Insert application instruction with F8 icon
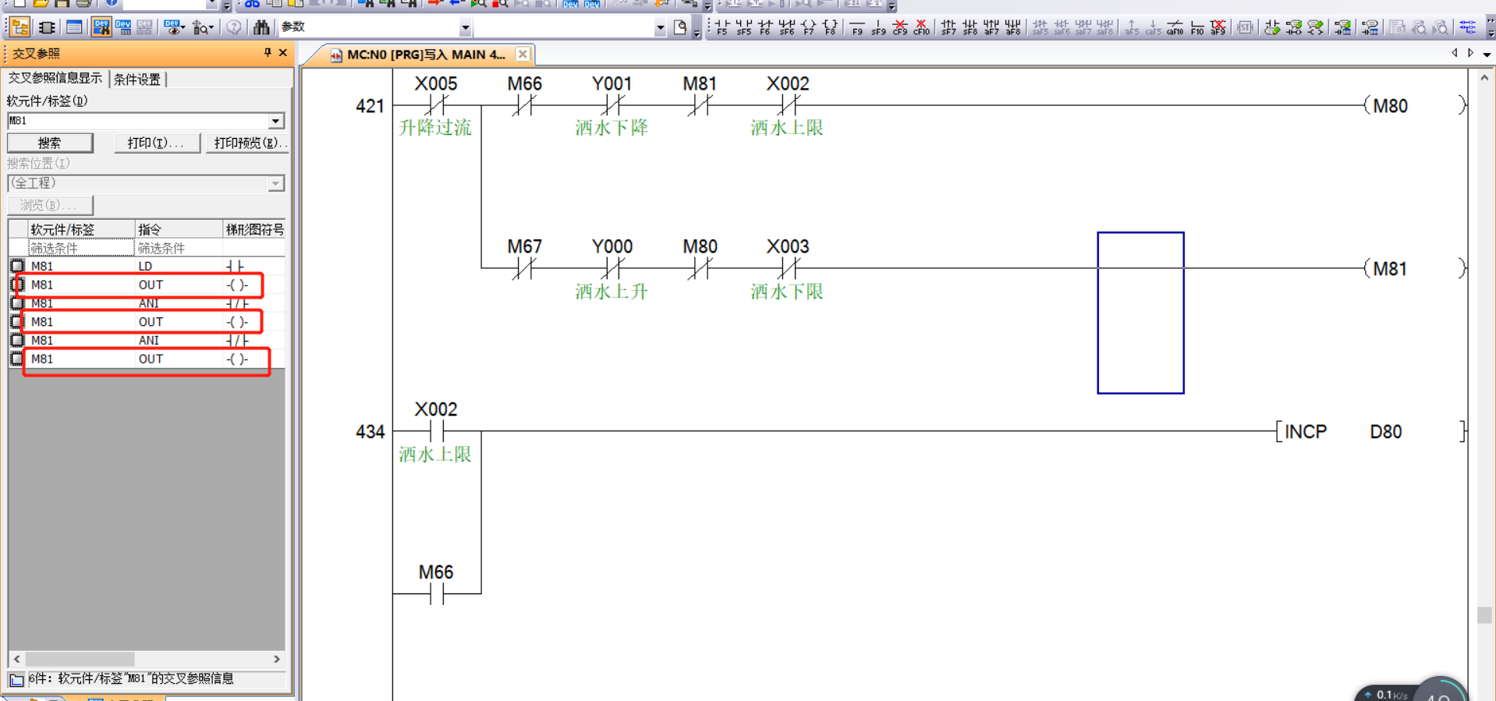The width and height of the screenshot is (1496, 701). [830, 28]
